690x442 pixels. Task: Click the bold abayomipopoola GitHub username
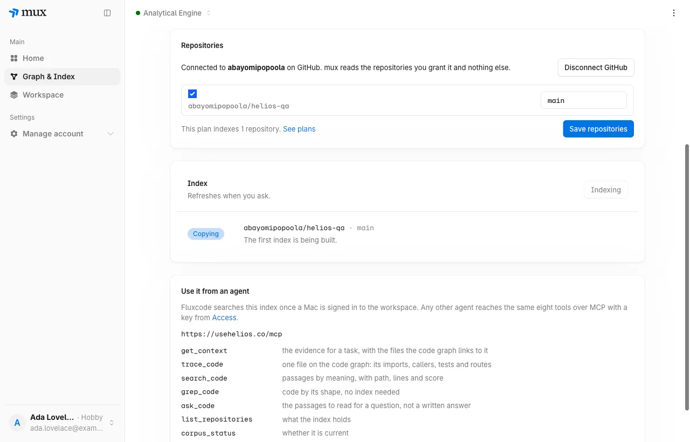[x=256, y=67]
